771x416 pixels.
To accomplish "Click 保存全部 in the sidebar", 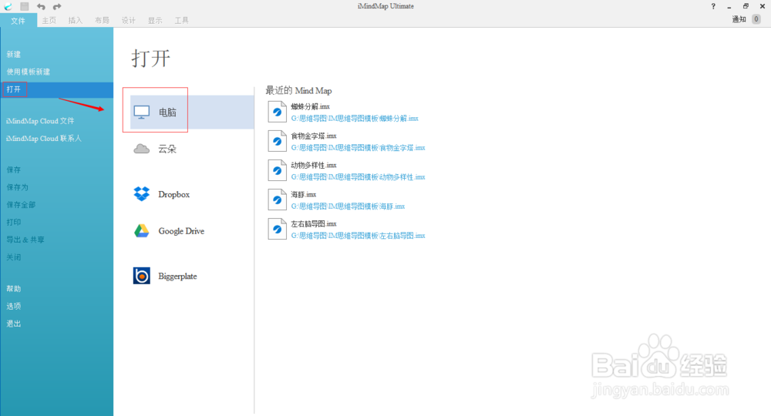I will coord(21,205).
